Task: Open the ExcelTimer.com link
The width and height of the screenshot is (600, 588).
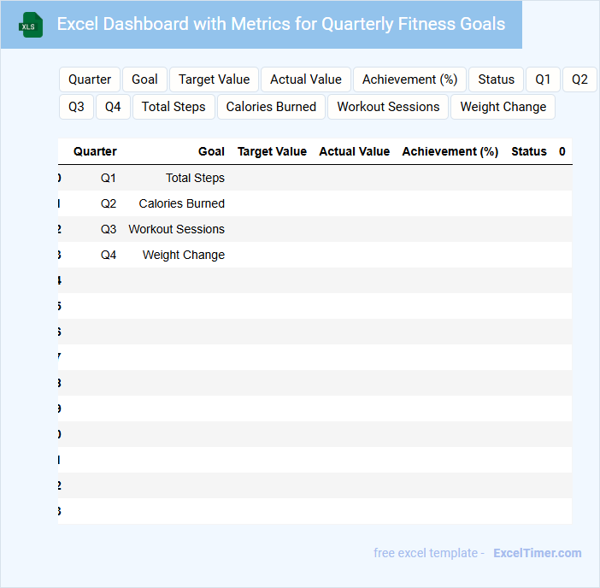Action: click(537, 553)
